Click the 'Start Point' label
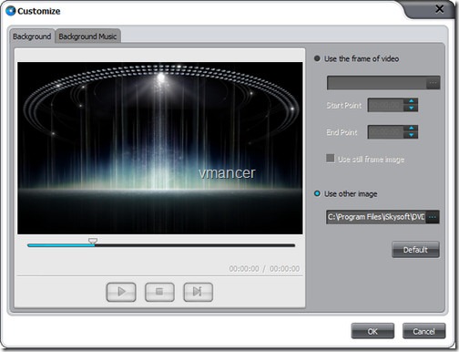The image size is (459, 352). [344, 106]
